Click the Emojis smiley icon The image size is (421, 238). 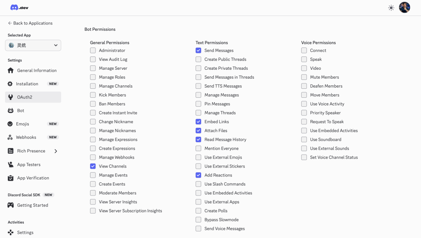(10, 124)
